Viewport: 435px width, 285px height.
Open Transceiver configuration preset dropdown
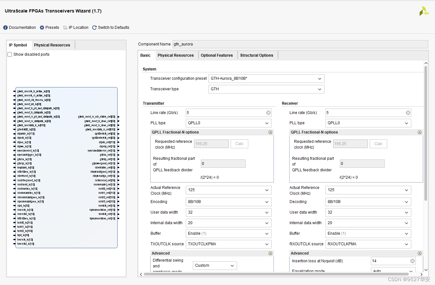(266, 78)
